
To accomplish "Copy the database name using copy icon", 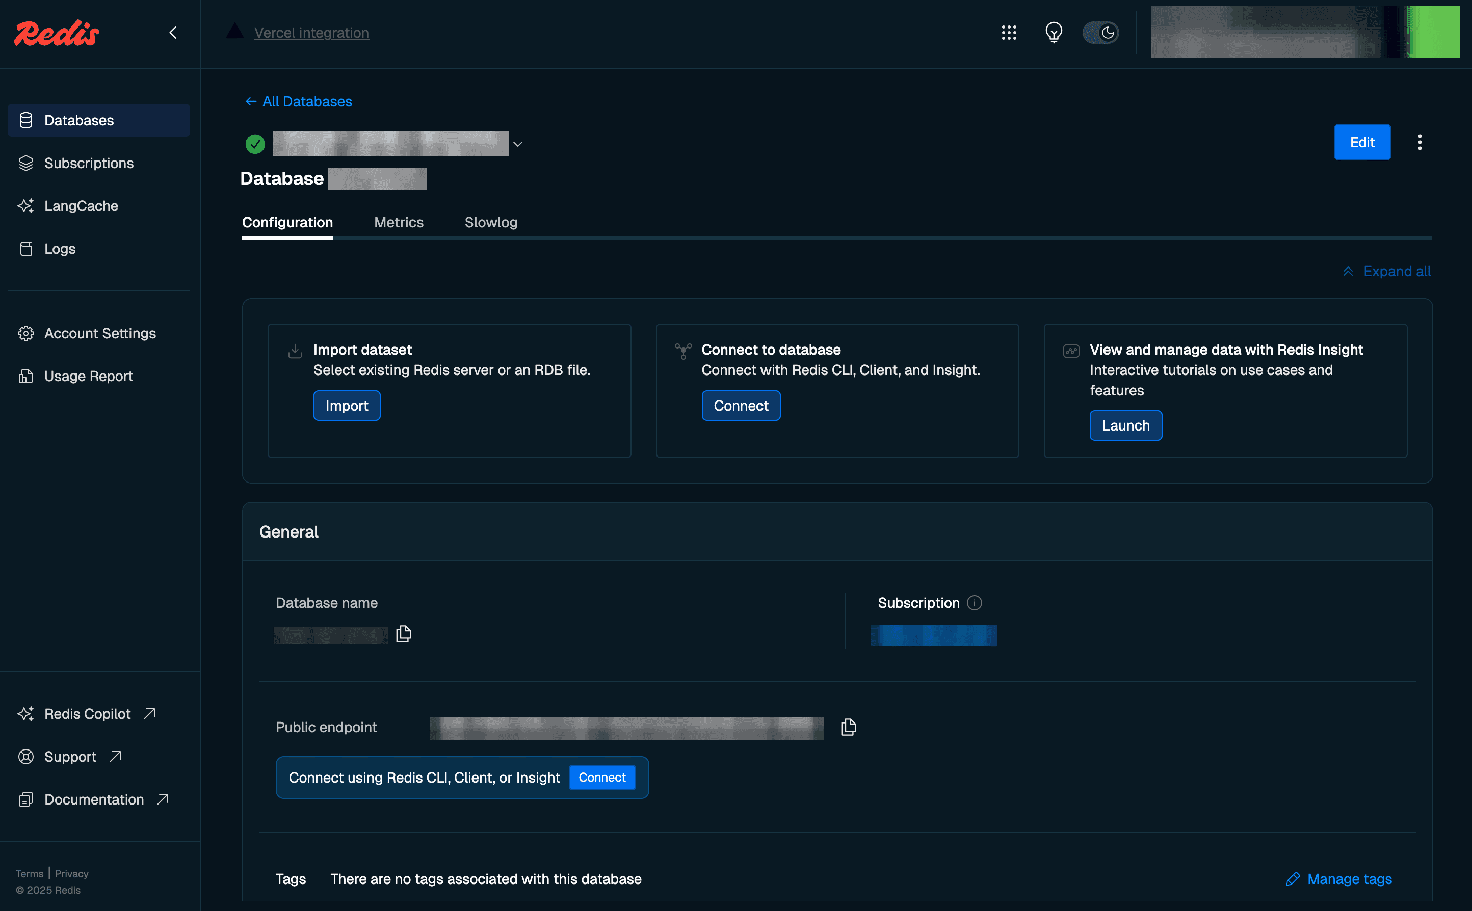I will click(403, 634).
